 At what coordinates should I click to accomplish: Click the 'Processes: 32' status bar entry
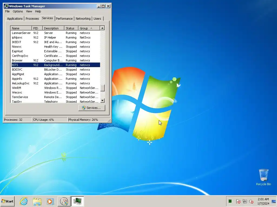point(18,120)
